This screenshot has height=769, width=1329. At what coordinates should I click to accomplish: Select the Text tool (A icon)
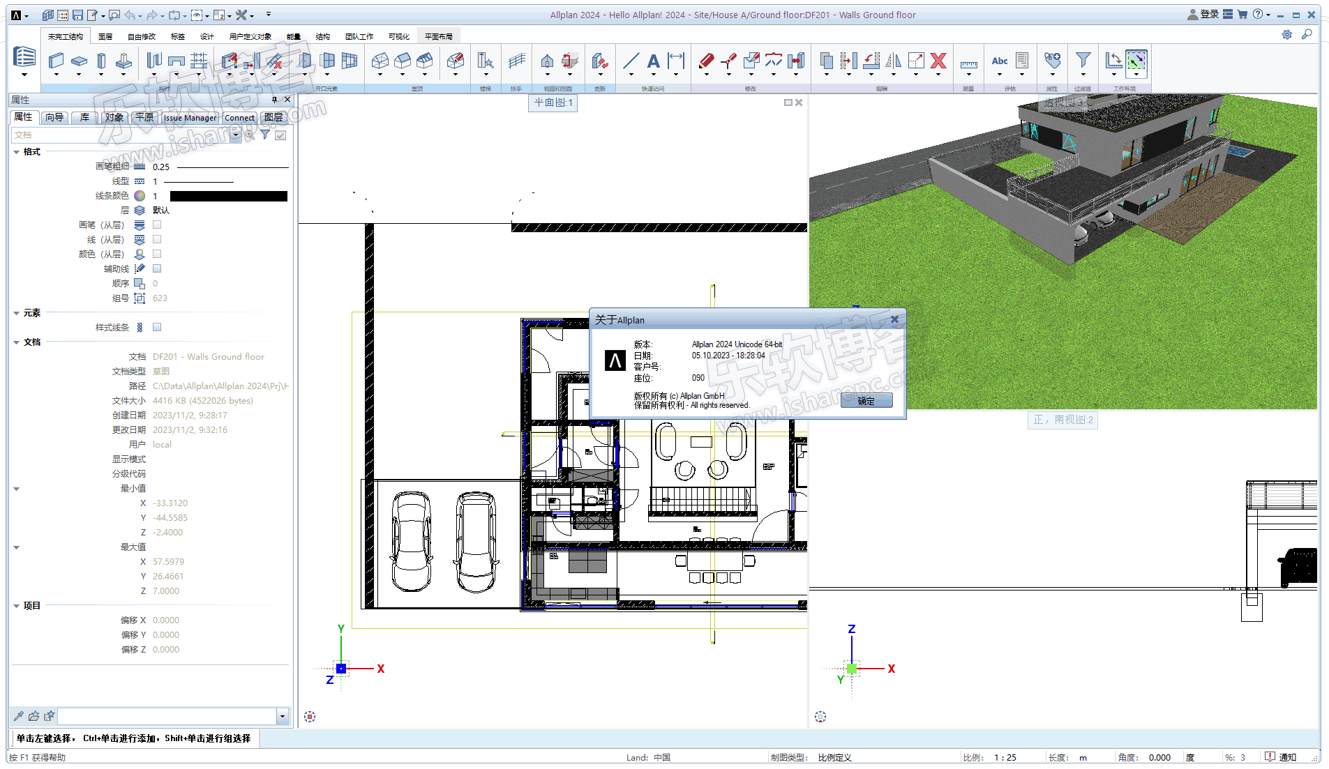[653, 61]
